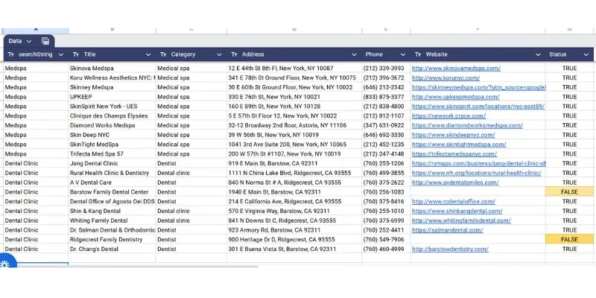The image size is (596, 298).
Task: Open the barstowdentistry.com link
Action: (450, 250)
